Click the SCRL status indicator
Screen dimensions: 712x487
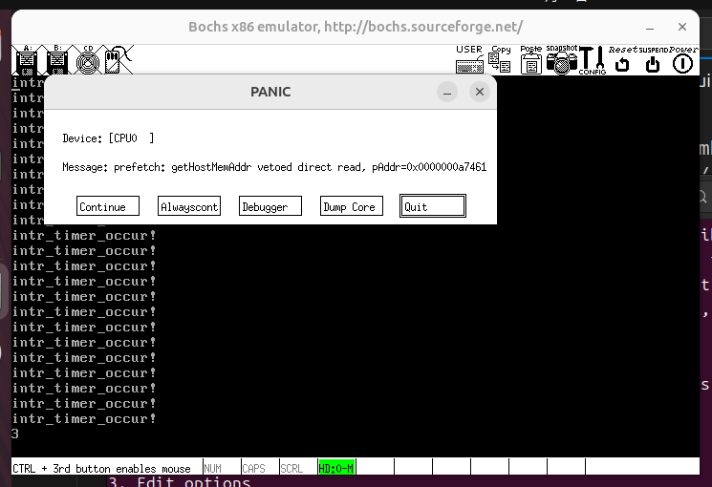tap(298, 468)
